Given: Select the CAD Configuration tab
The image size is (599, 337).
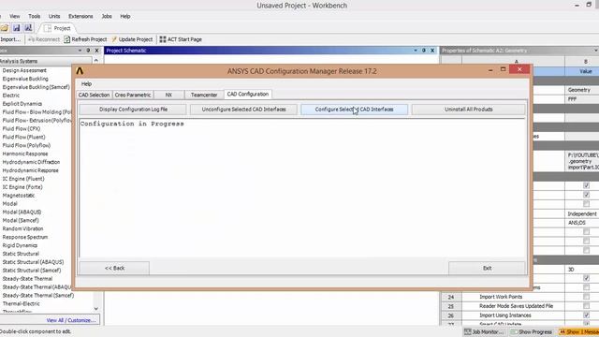Looking at the screenshot, I should pos(247,94).
